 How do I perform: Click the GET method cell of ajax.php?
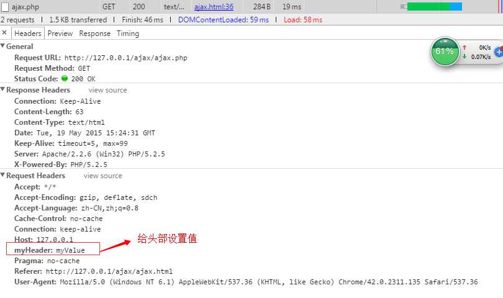[x=109, y=7]
